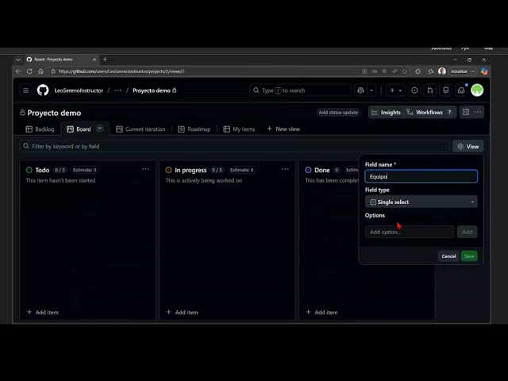Viewport: 508px width, 381px height.
Task: Switch to the Roadmap tab
Action: click(194, 129)
